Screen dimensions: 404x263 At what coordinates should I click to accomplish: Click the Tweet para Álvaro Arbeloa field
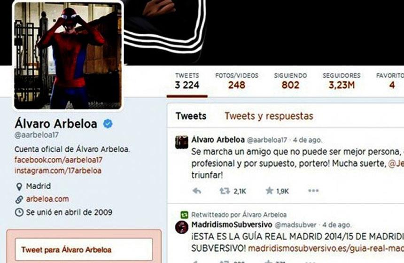click(x=84, y=249)
